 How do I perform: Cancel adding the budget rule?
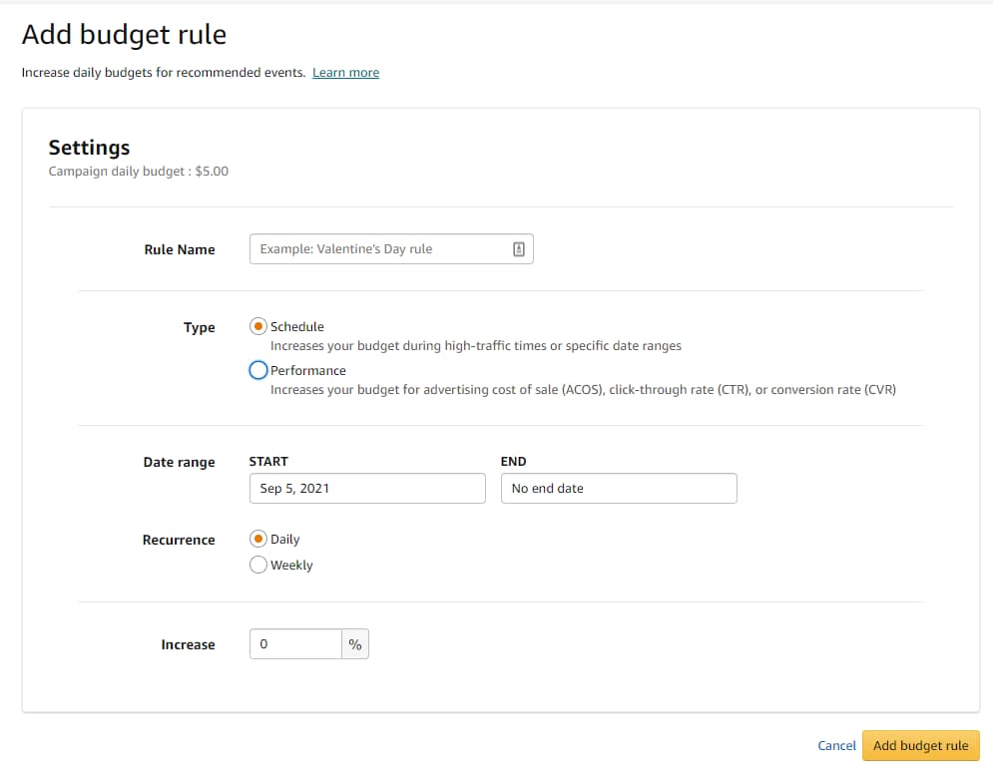point(836,746)
